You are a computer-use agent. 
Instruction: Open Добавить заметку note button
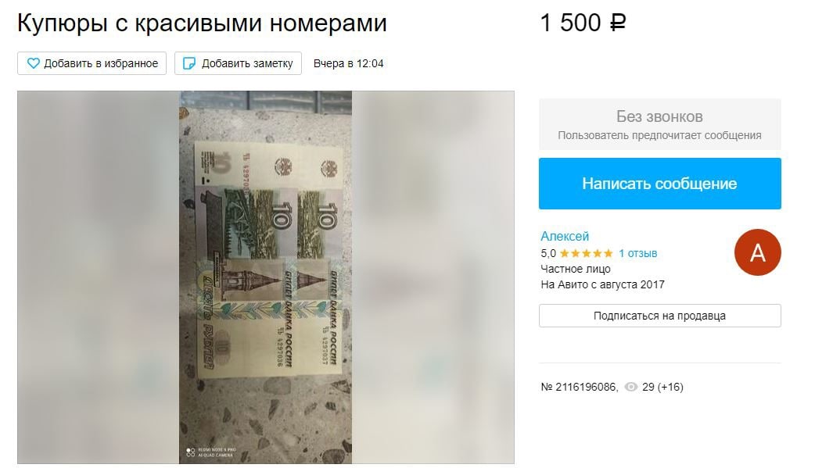(238, 63)
